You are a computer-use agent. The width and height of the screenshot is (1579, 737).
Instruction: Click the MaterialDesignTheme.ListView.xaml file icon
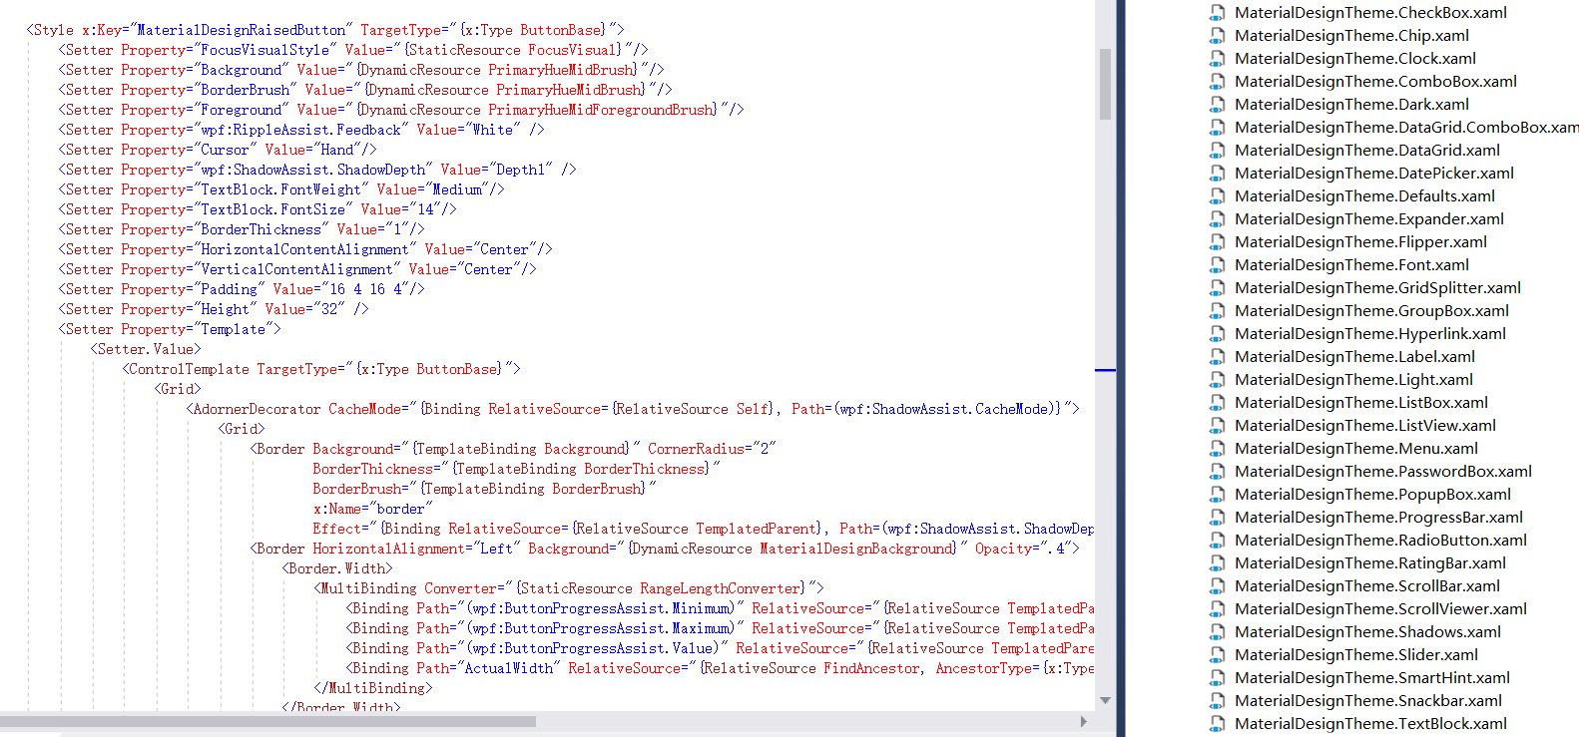click(x=1217, y=426)
